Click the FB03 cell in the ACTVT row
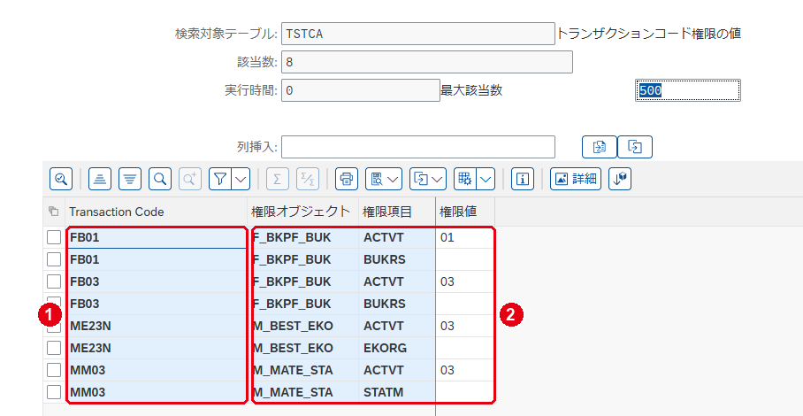Image resolution: width=803 pixels, height=416 pixels. (157, 281)
